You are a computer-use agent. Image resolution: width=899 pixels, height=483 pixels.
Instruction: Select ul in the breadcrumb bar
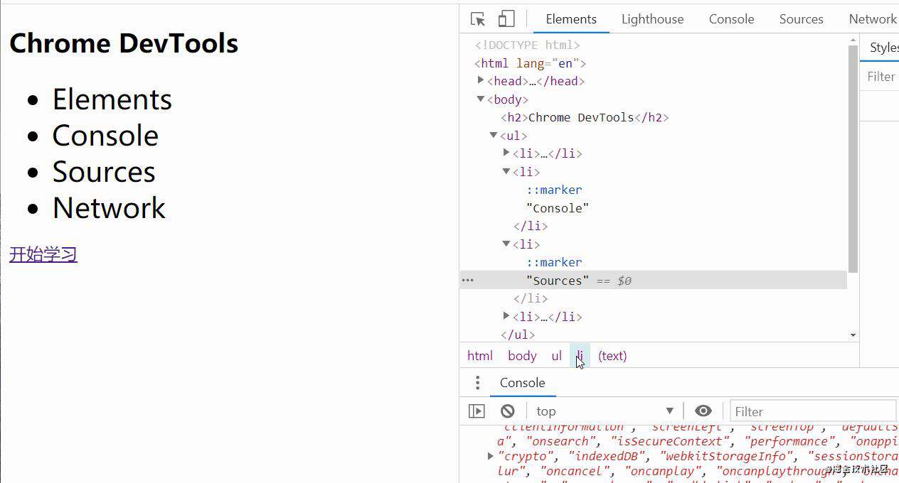pos(556,356)
